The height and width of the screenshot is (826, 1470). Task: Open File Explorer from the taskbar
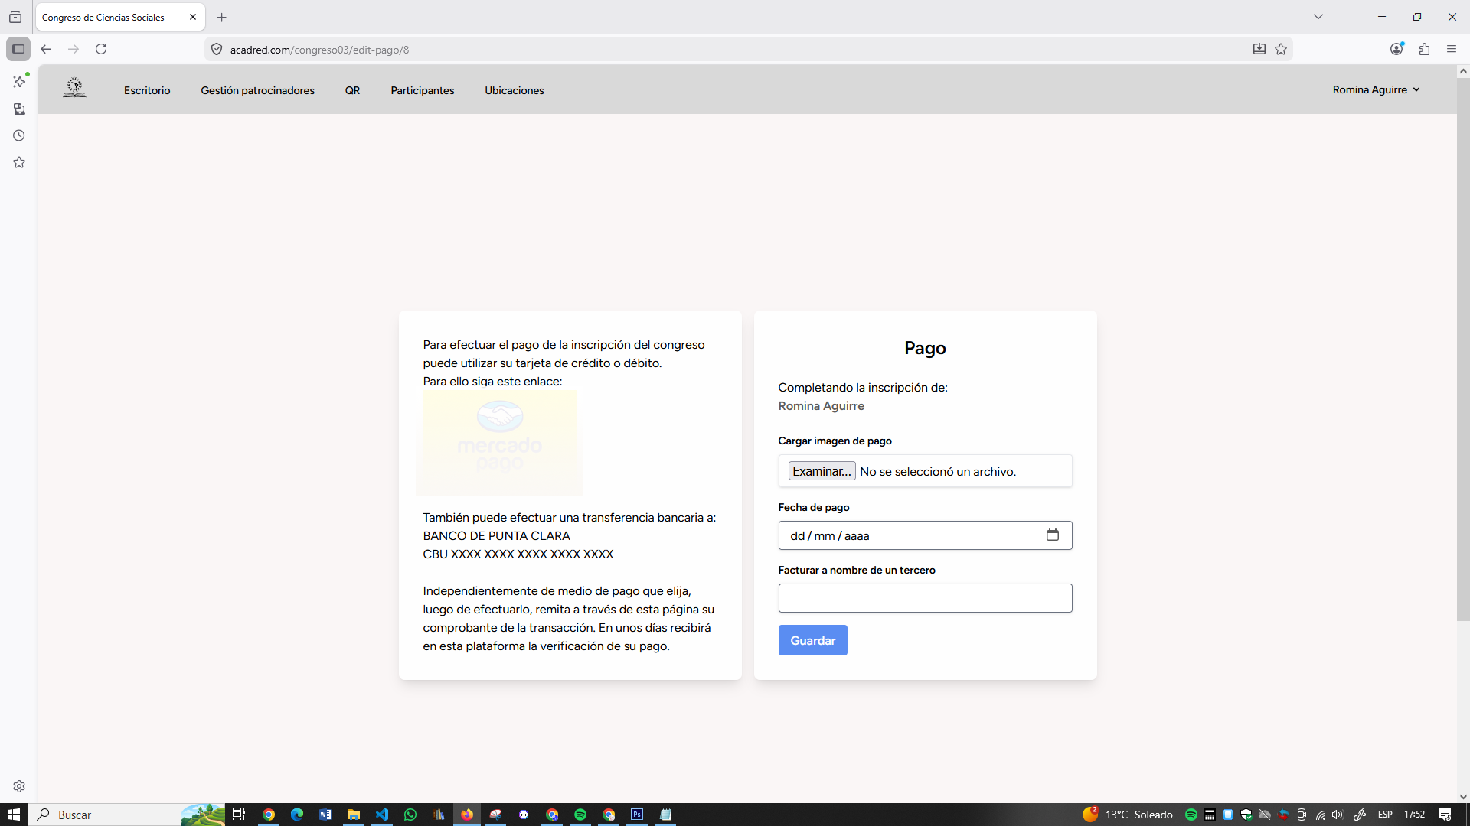(354, 815)
